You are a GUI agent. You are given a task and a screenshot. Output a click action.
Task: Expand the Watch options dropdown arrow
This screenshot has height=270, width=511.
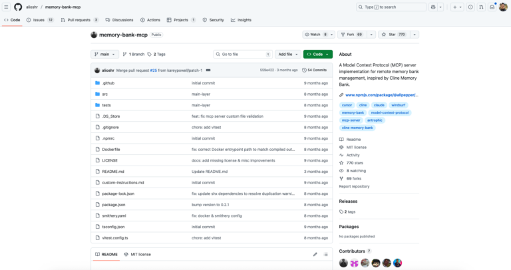tap(332, 35)
